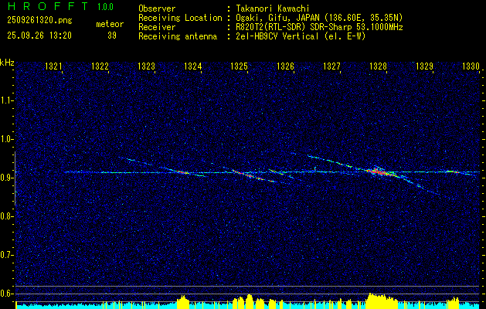Click the meteor count value 39

112,36
